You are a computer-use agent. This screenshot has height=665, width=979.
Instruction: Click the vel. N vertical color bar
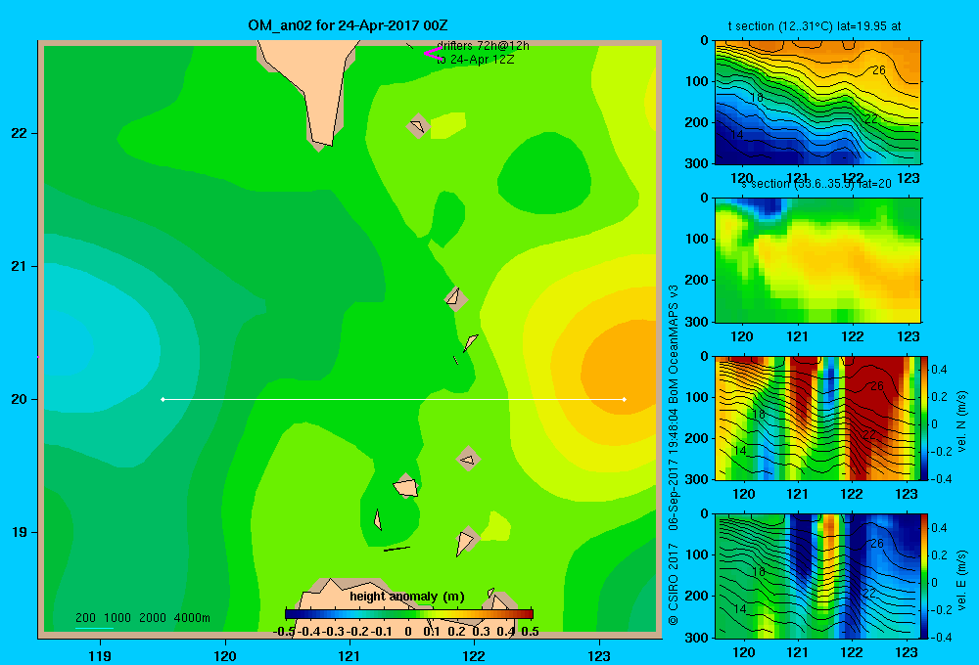click(x=924, y=418)
